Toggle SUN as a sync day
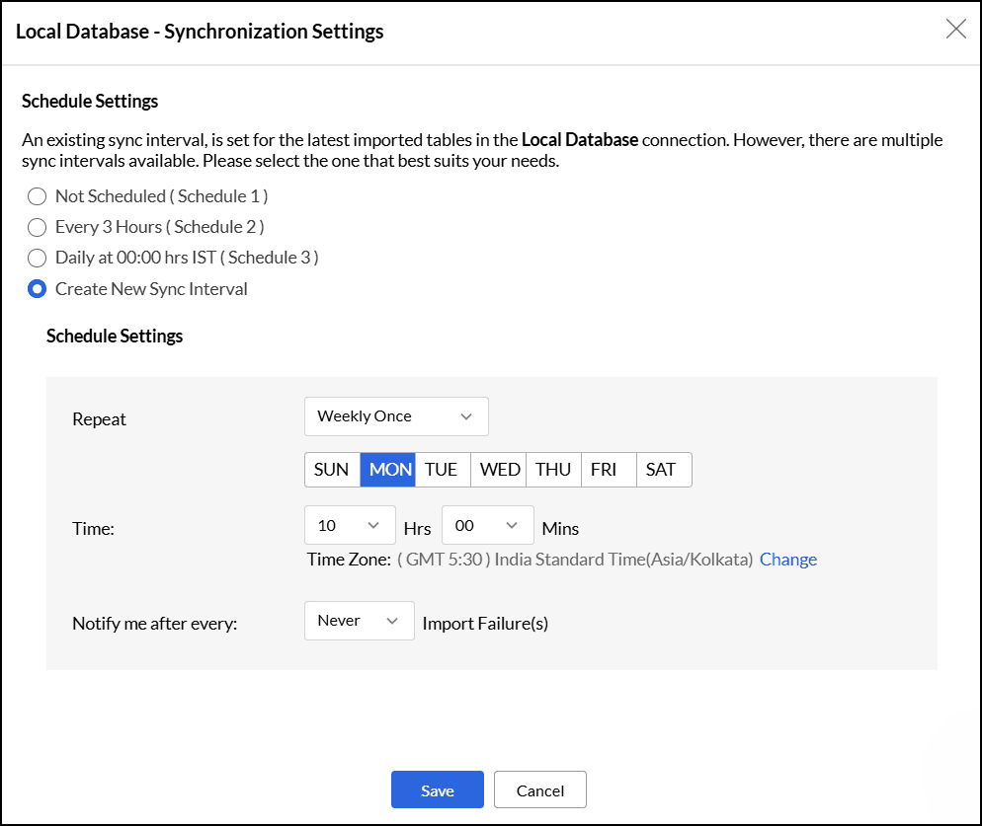The image size is (982, 826). (332, 469)
